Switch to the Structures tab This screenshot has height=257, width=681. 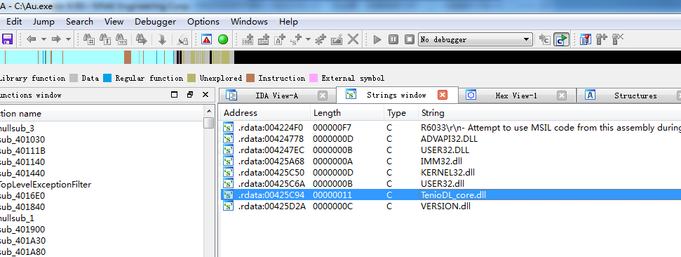pos(635,95)
